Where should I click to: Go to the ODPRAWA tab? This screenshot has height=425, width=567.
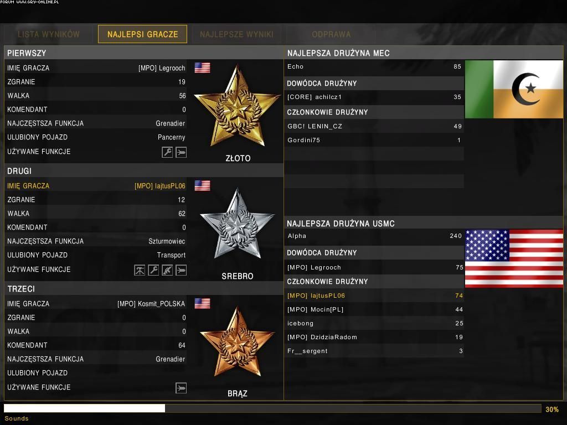[x=331, y=34]
